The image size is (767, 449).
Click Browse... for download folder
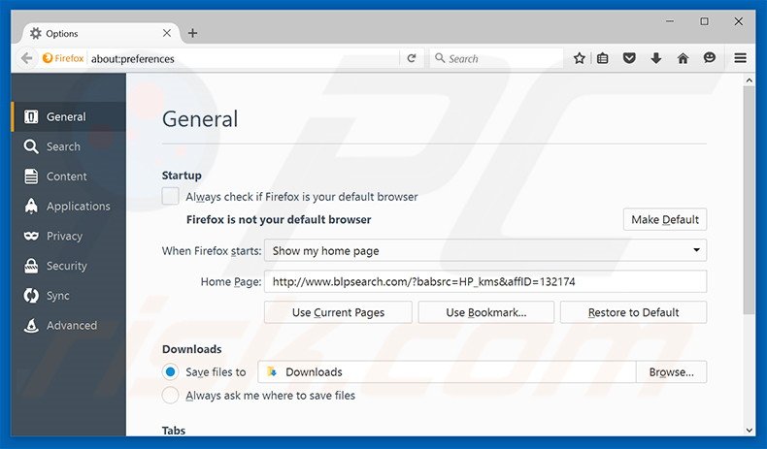(x=671, y=372)
